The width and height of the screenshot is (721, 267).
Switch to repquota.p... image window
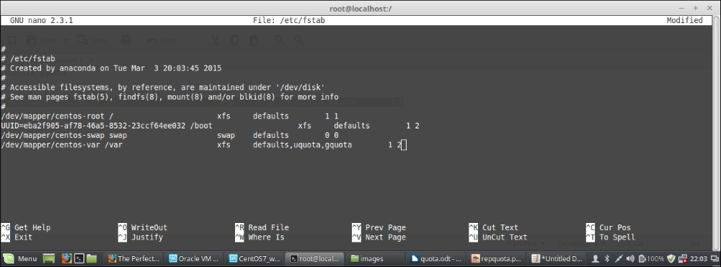(497, 259)
